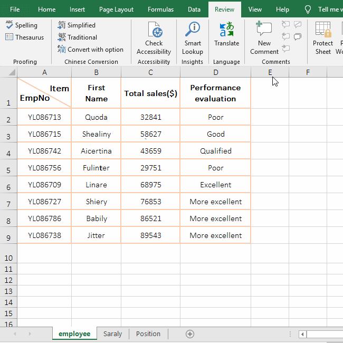Open the File menu
The width and height of the screenshot is (343, 343).
(x=15, y=9)
